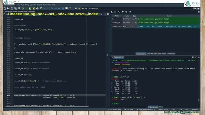The height and width of the screenshot is (115, 205).
Task: Switch to the History tab
Action: tap(160, 107)
